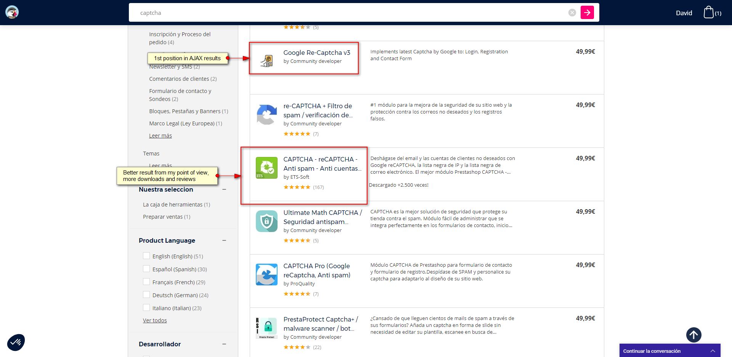The width and height of the screenshot is (732, 357).
Task: Select Preparar ventas filter
Action: pos(167,217)
